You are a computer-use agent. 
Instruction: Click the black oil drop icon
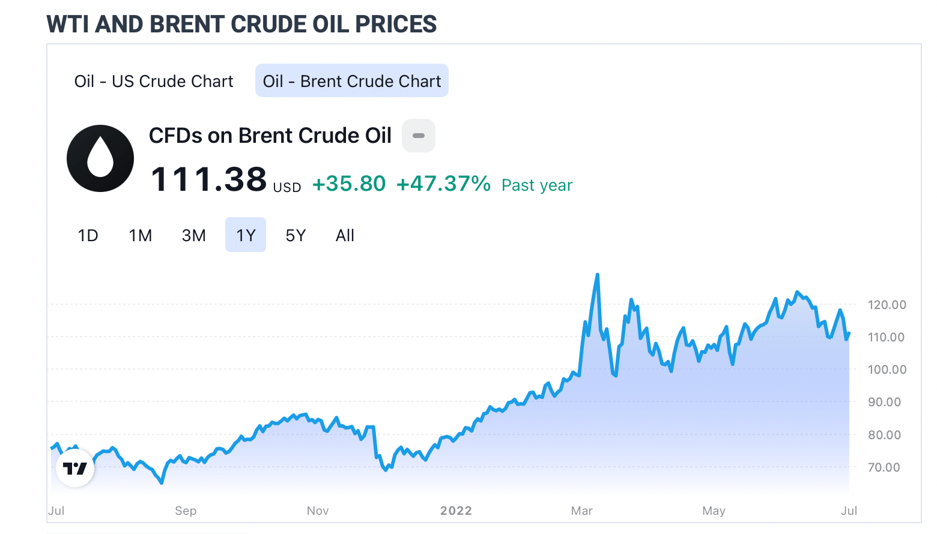pyautogui.click(x=100, y=158)
